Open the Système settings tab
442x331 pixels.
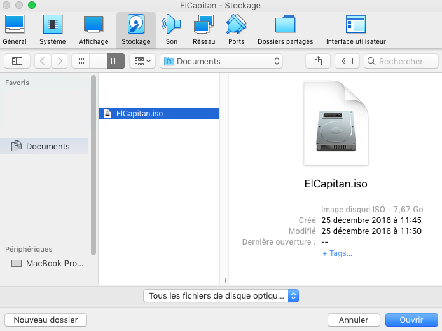coord(52,30)
